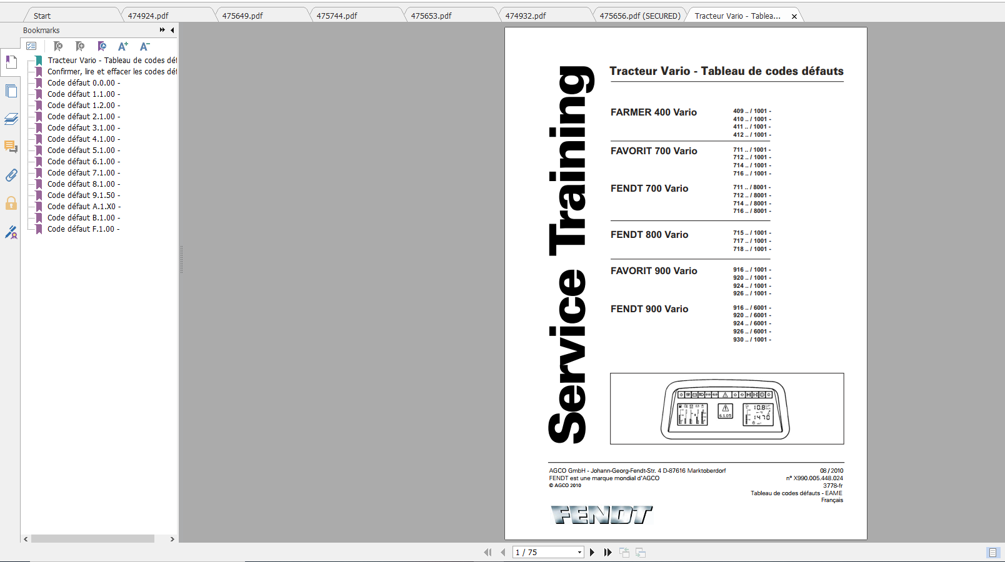Click FARMER 400 Vario text on page
Image resolution: width=1005 pixels, height=562 pixels.
click(x=654, y=112)
